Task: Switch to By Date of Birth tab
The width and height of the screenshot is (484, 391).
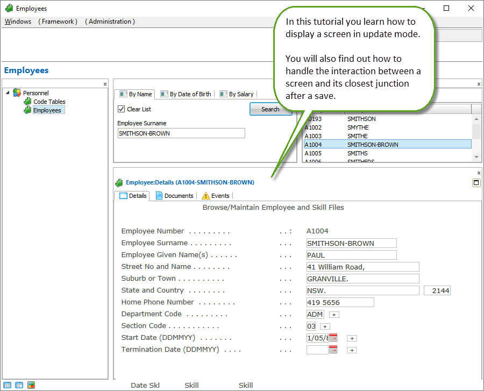Action: 187,94
